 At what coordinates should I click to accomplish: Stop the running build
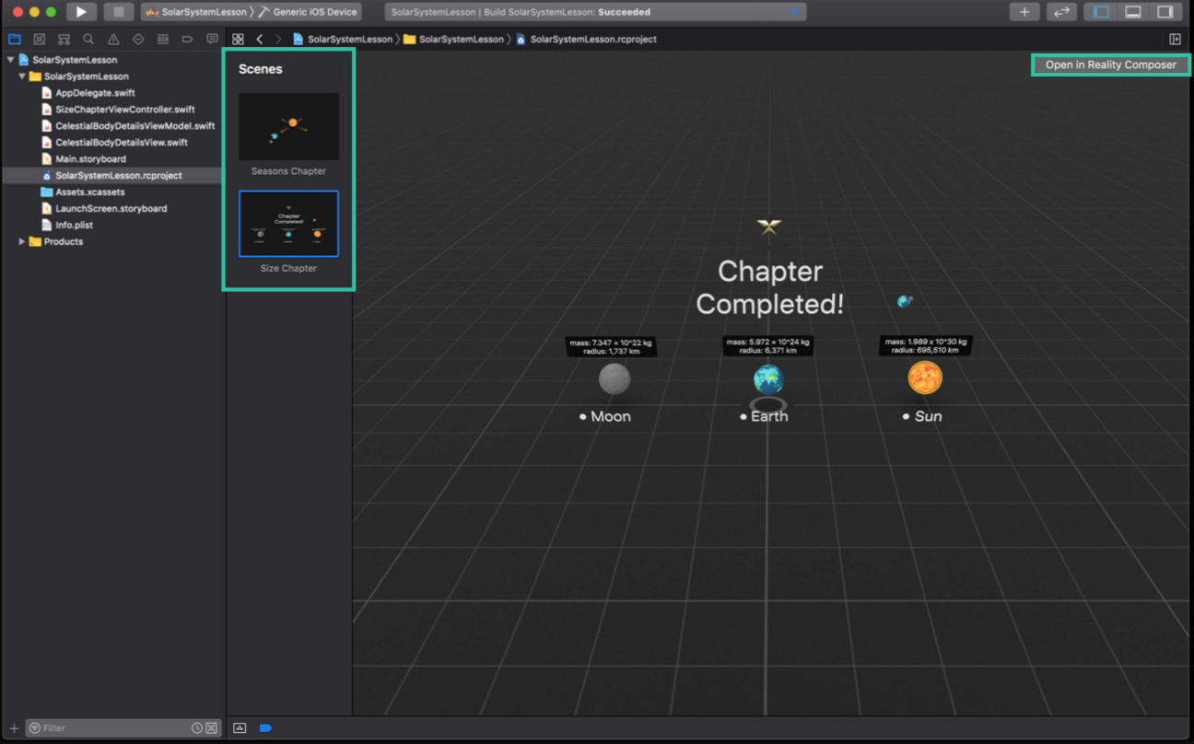point(118,12)
